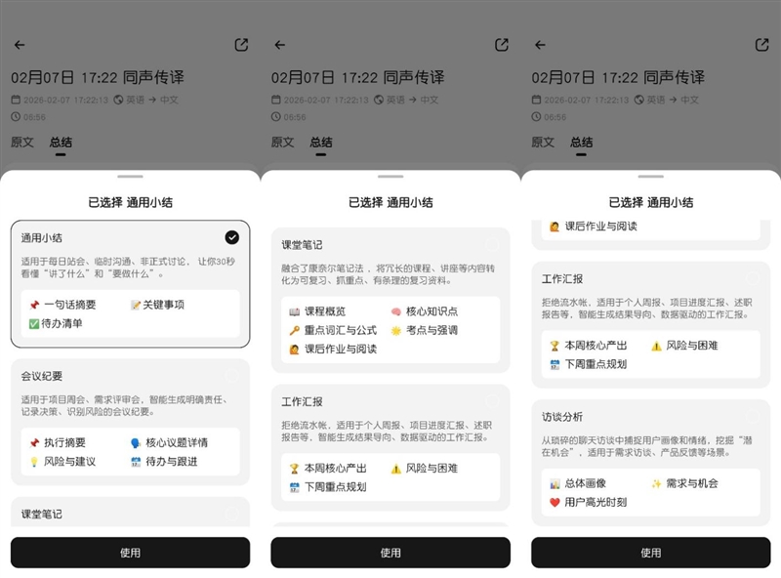
Task: Tap the back arrow at top left
Action: [x=20, y=44]
